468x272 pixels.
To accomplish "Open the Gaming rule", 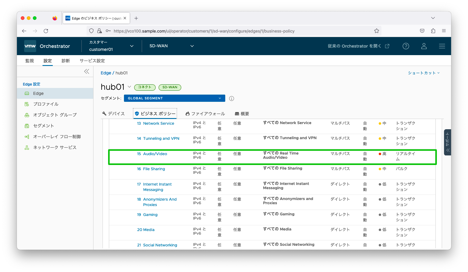I will (x=150, y=215).
